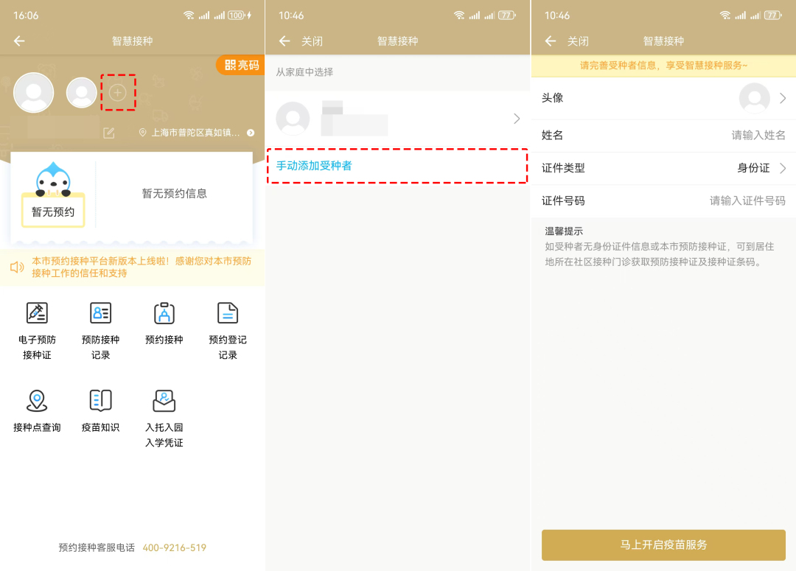This screenshot has width=796, height=571.
Task: Tap the plus icon to add recipient
Action: (x=118, y=93)
